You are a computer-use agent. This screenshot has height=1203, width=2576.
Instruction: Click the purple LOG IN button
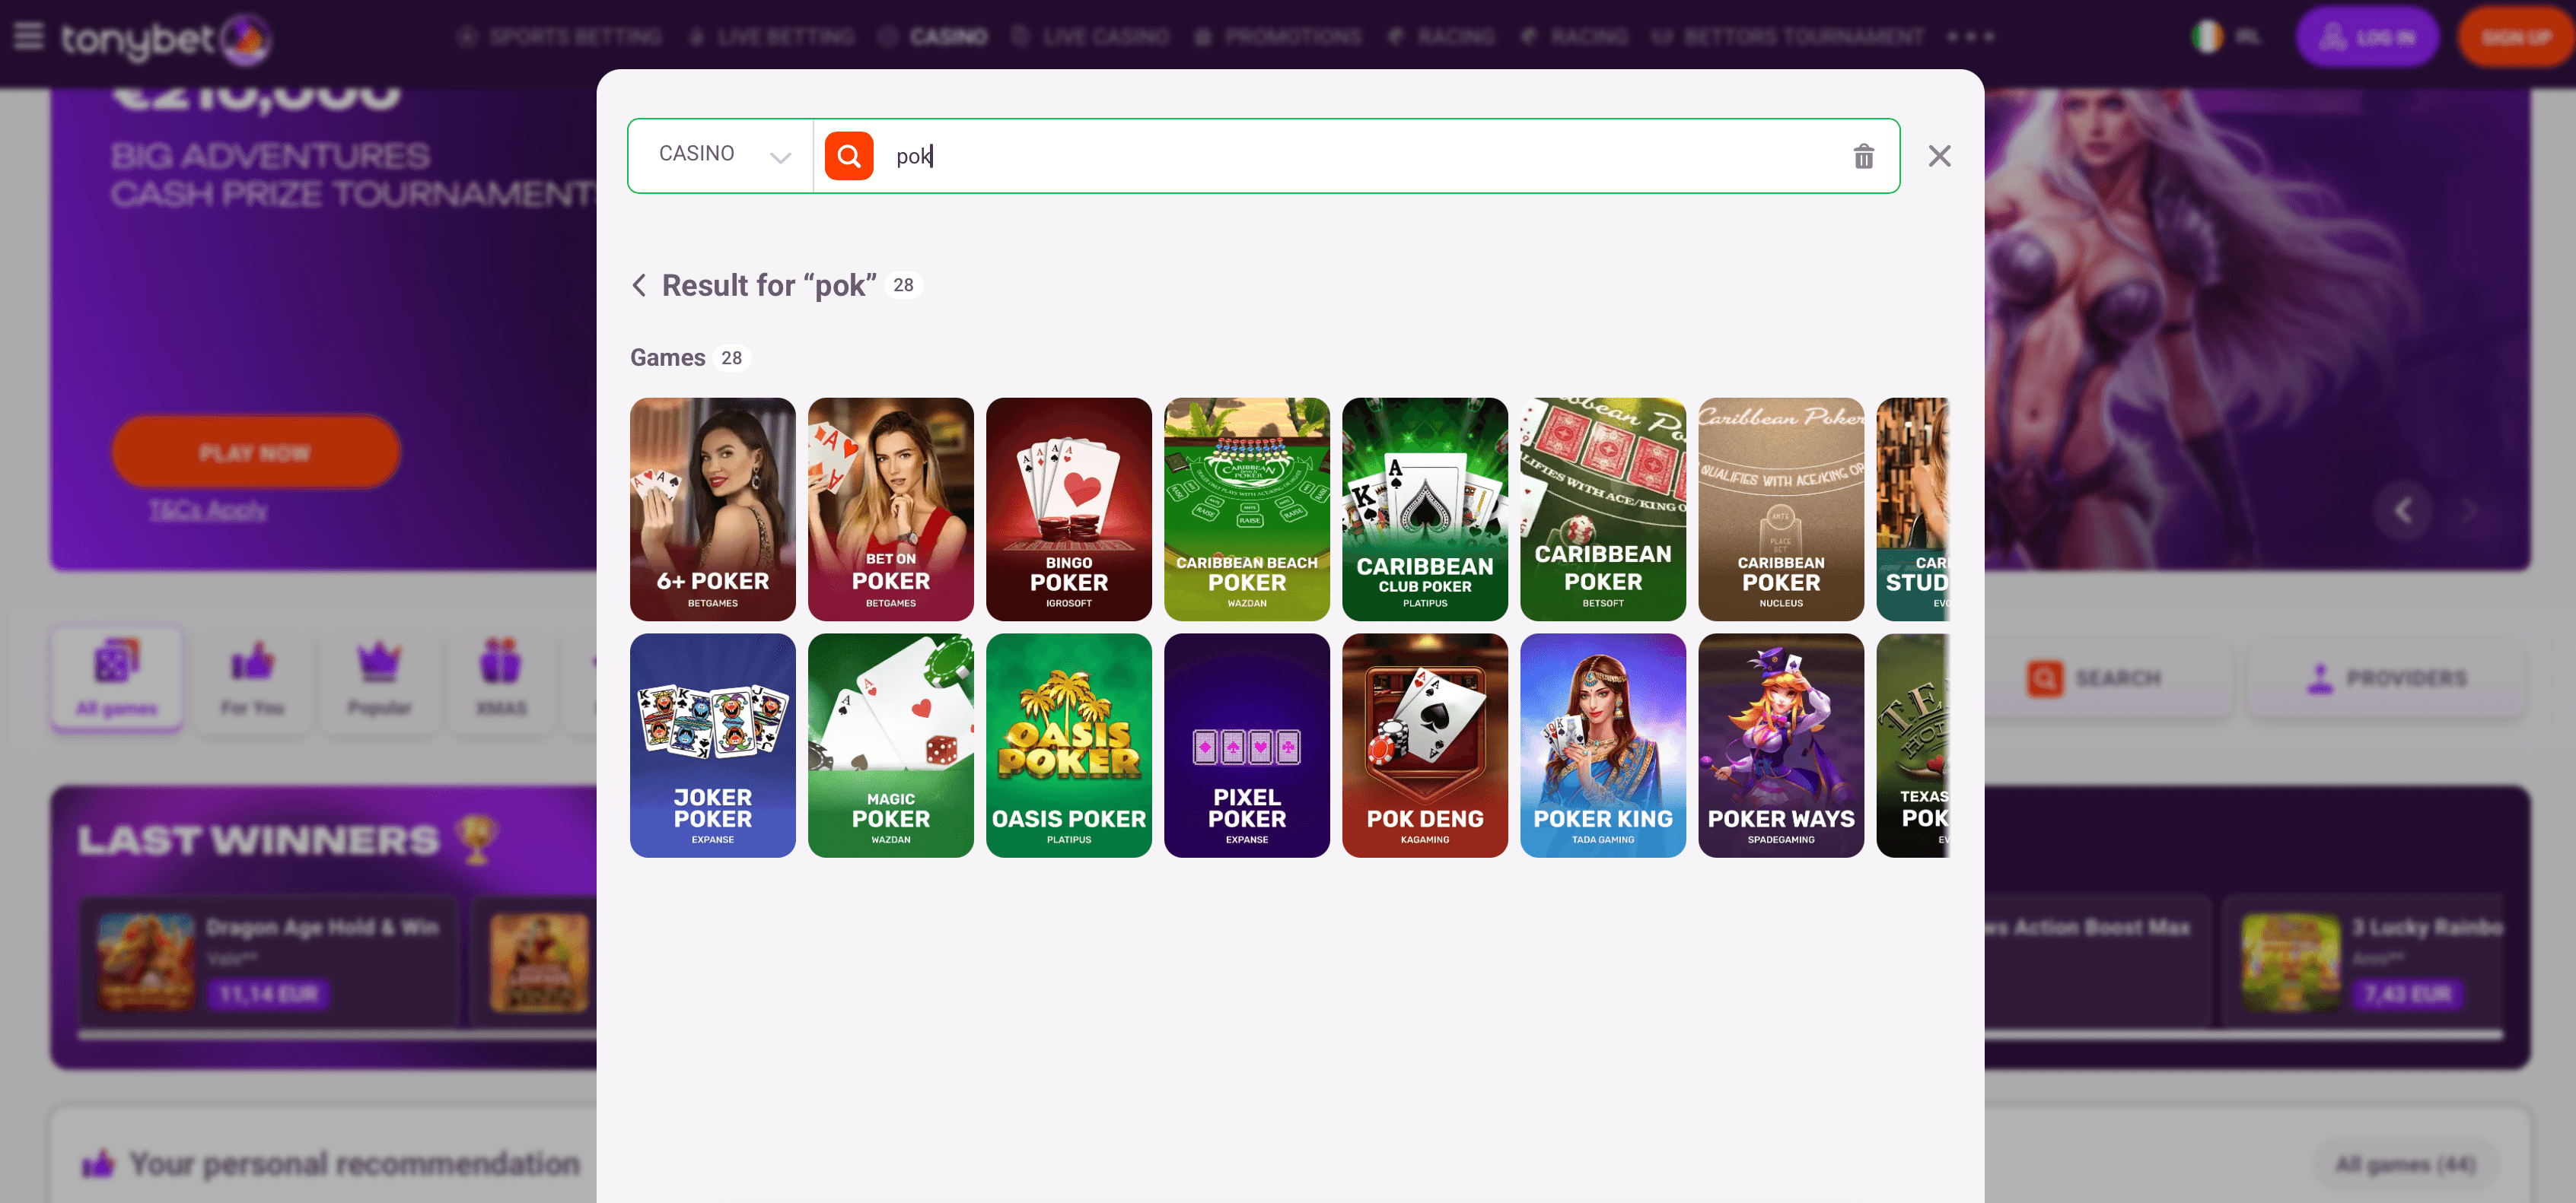[2367, 36]
